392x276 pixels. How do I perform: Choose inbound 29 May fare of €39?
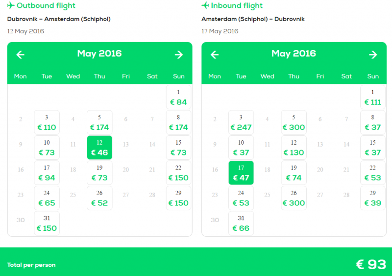(x=373, y=198)
